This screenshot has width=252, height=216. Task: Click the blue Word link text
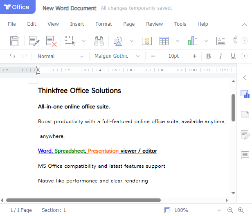45,151
